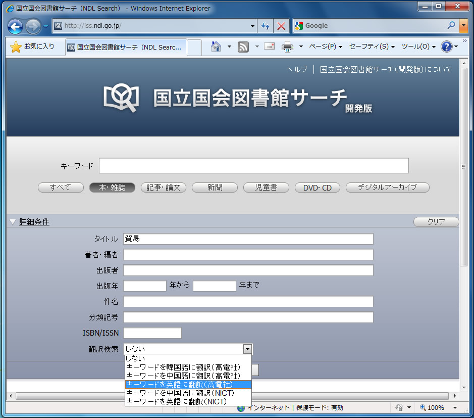Screen dimensions: 474x418
Task: Open the RSS feeds dropdown arrow
Action: pos(257,47)
